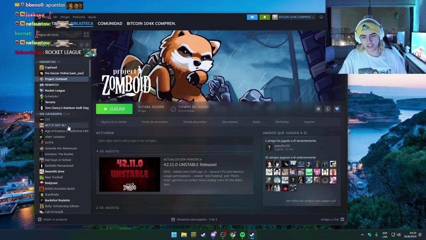Click the microphone tray icon
Image resolution: width=426 pixels, height=240 pixels.
coord(376,235)
